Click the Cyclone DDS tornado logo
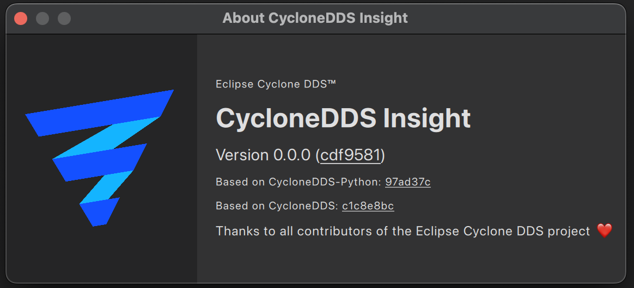The image size is (634, 288). click(100, 158)
